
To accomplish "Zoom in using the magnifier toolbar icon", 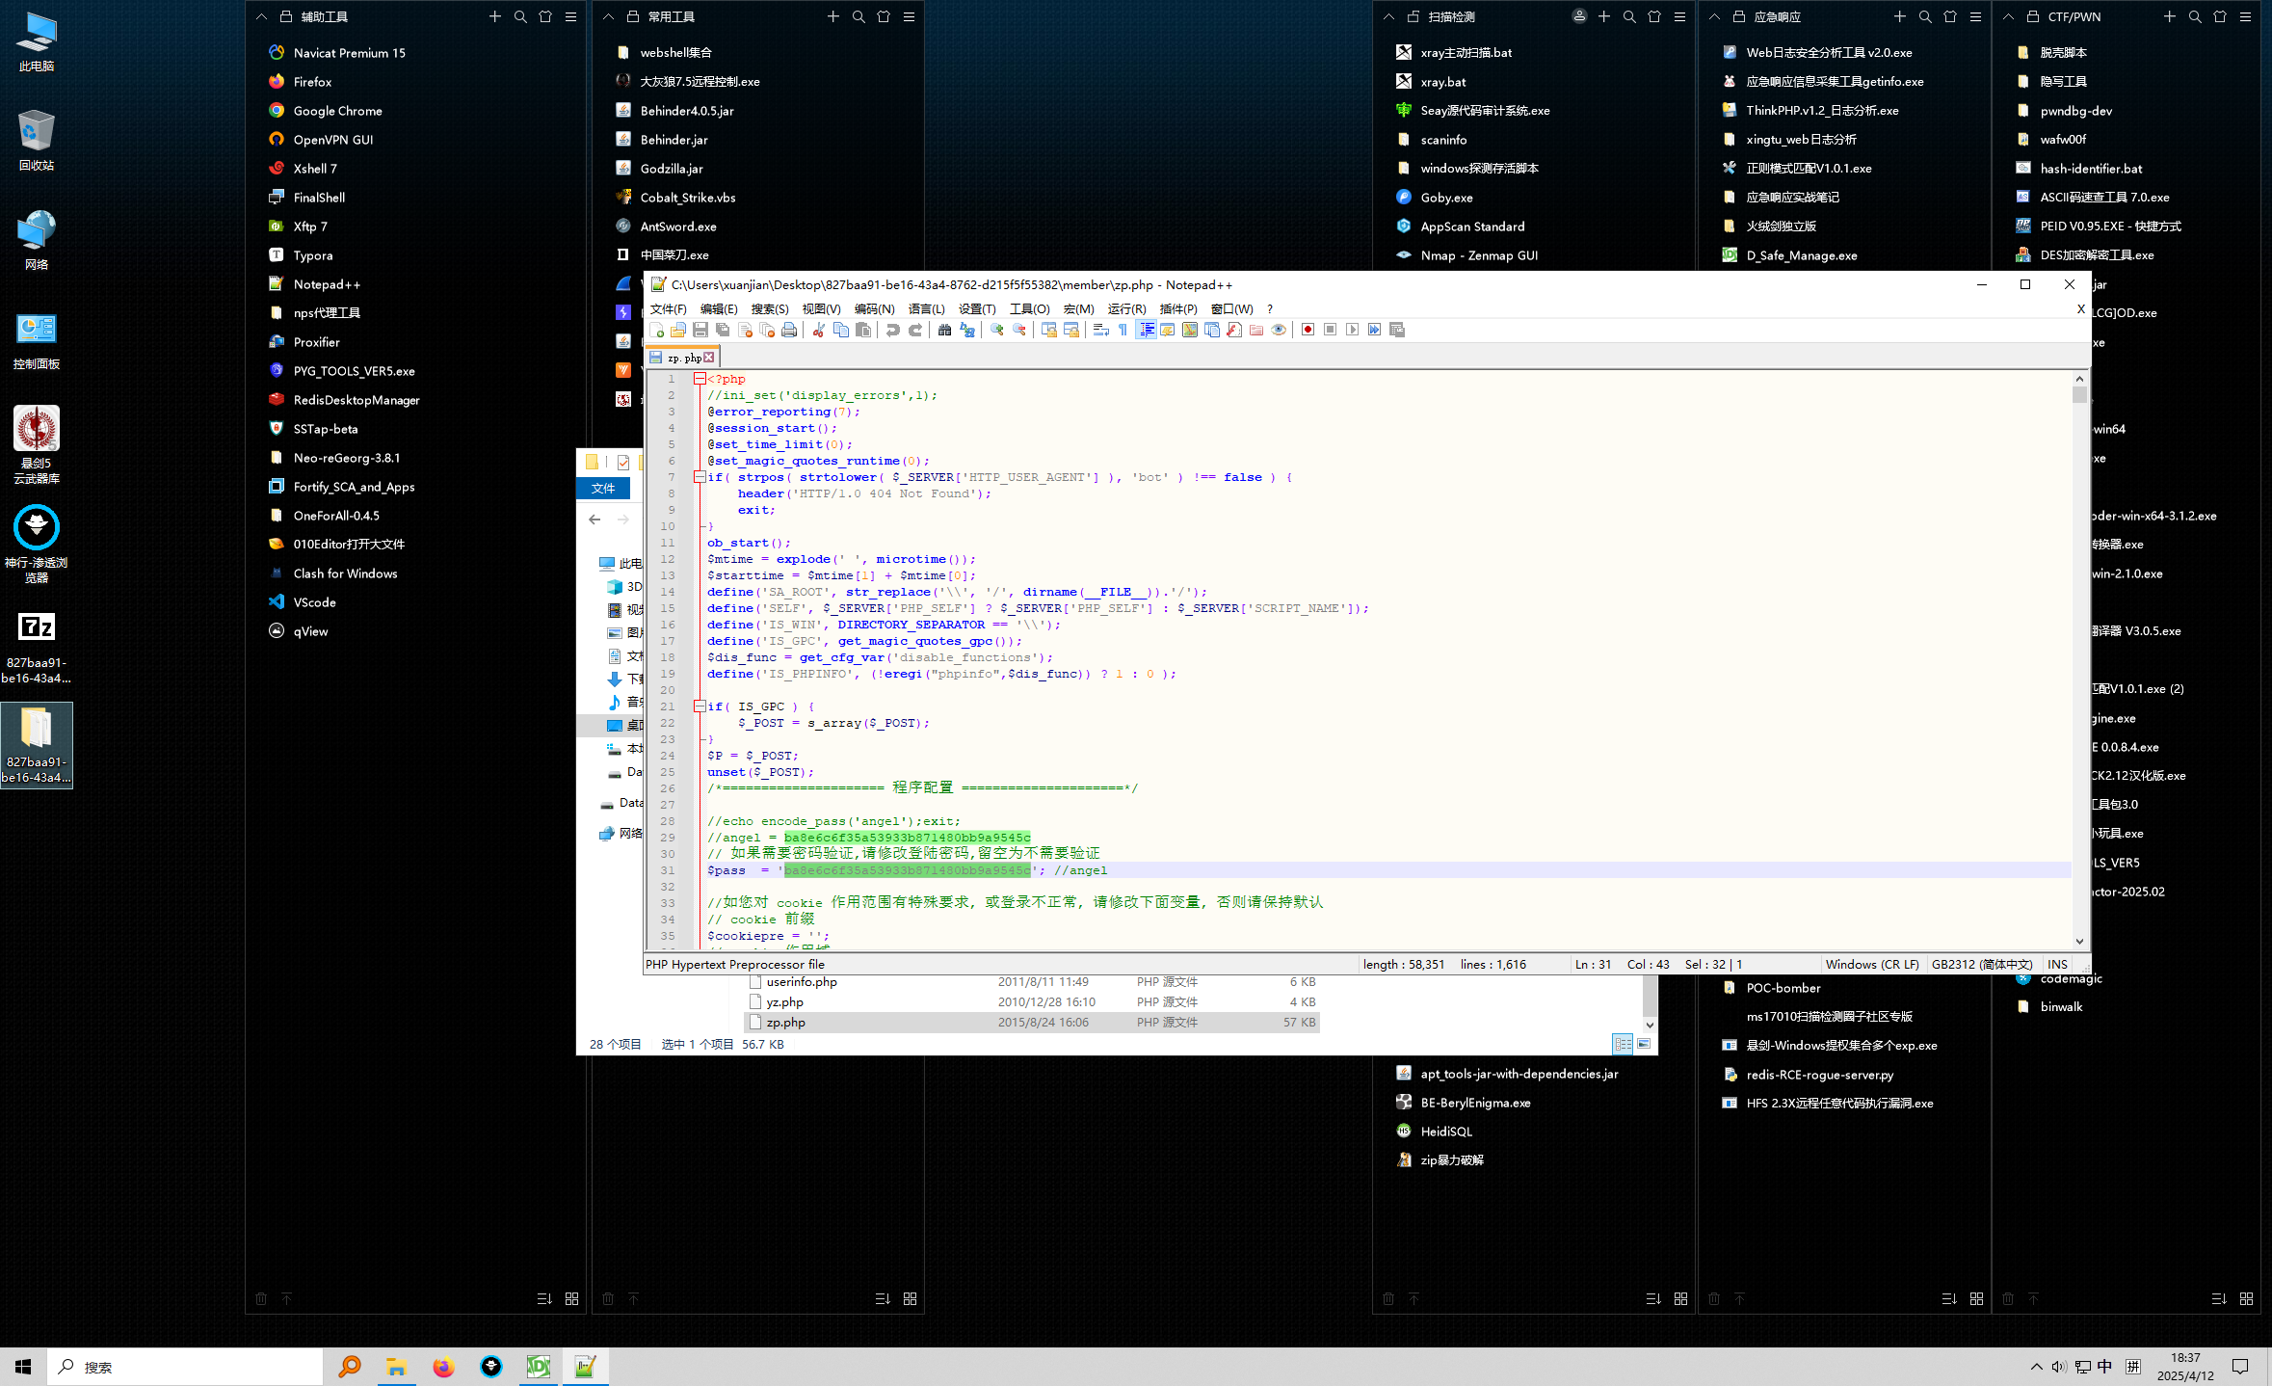I will tap(996, 329).
